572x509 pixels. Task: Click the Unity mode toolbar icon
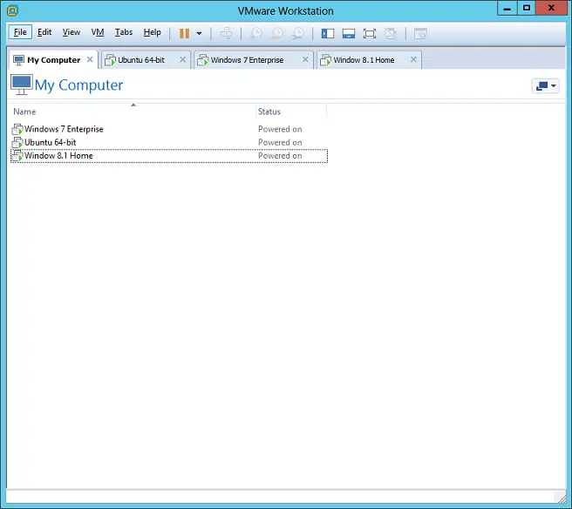[391, 33]
